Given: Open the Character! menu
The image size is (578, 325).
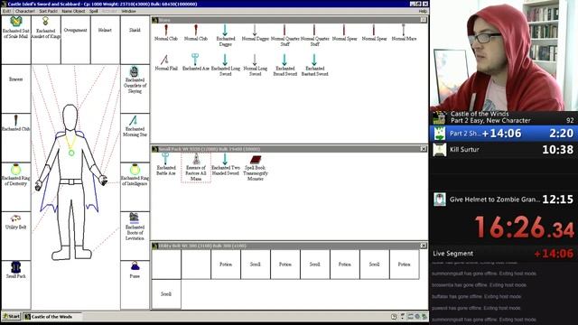Looking at the screenshot, I should (x=25, y=11).
